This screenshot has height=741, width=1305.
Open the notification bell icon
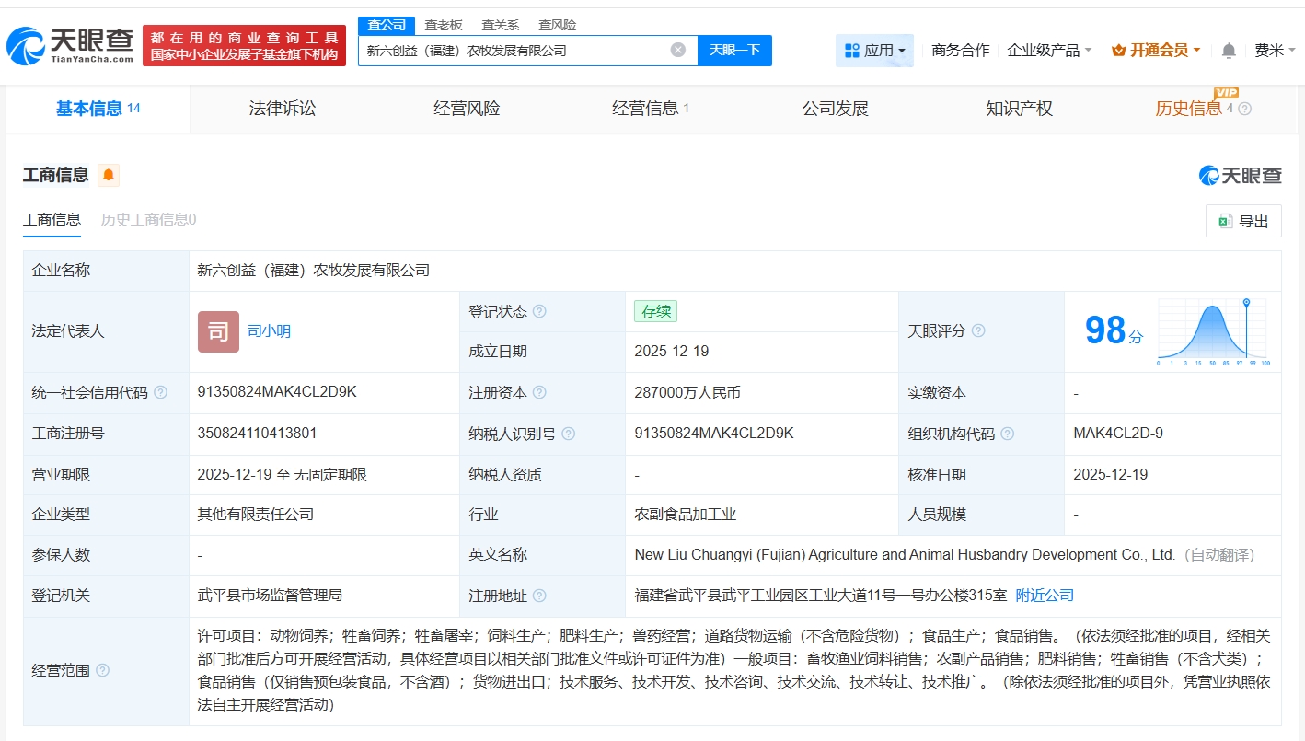click(1229, 51)
